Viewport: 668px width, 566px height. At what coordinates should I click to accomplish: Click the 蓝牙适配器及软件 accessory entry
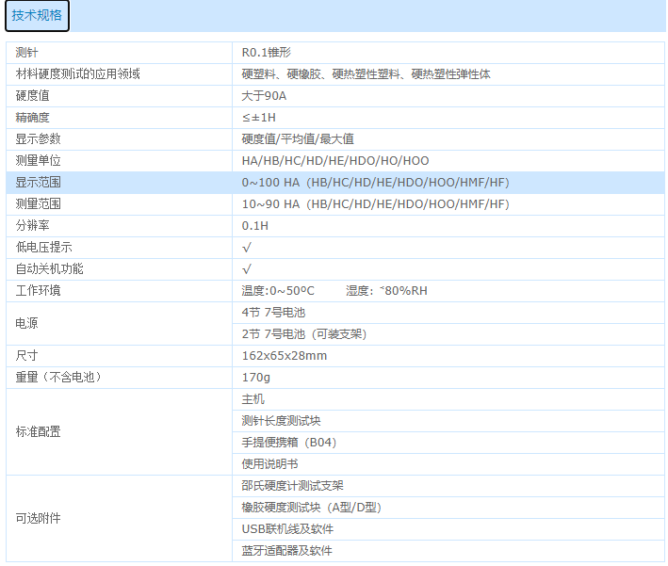click(x=286, y=551)
